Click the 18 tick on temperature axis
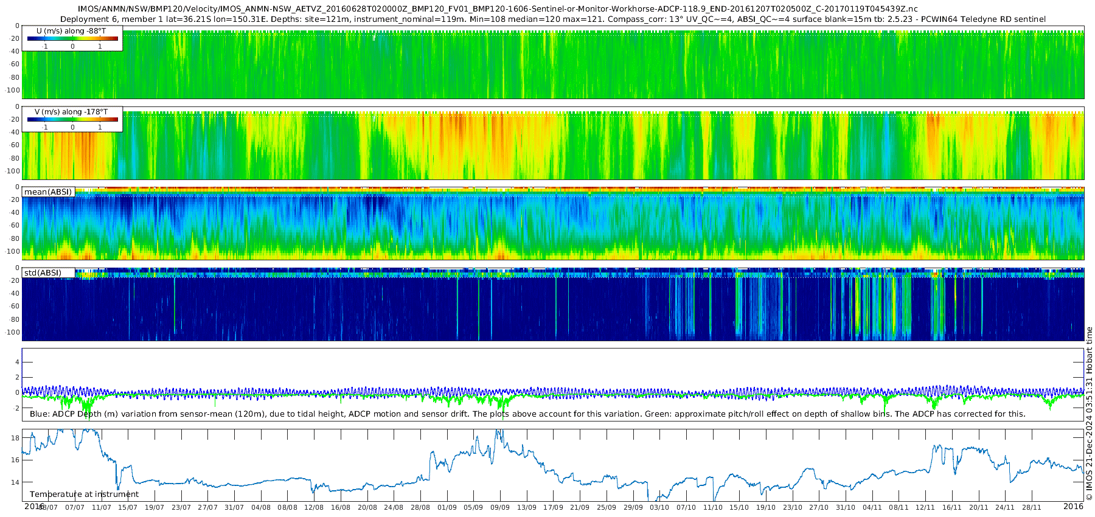Viewport: 1095px width, 517px height. tap(15, 438)
